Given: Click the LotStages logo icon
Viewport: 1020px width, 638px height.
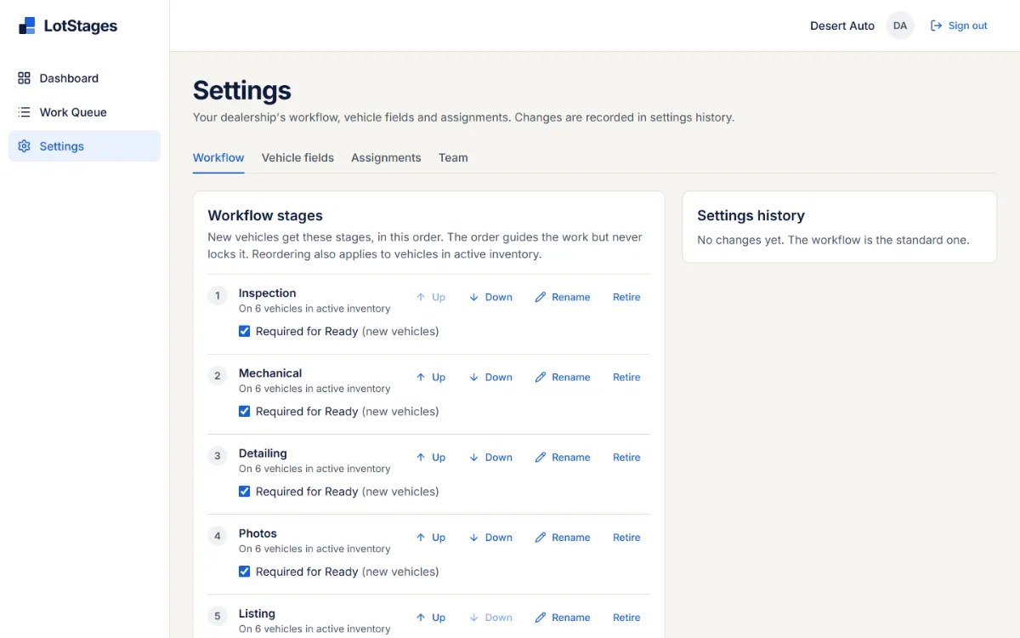Looking at the screenshot, I should (27, 26).
